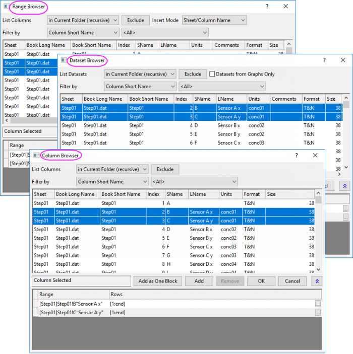353x354 pixels.
Task: Open Filter by dropdown in Dataset Browser
Action: click(x=140, y=86)
